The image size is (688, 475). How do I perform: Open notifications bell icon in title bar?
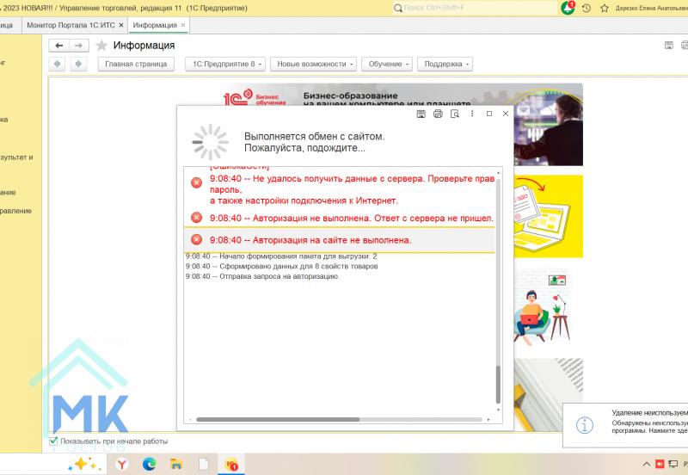568,8
